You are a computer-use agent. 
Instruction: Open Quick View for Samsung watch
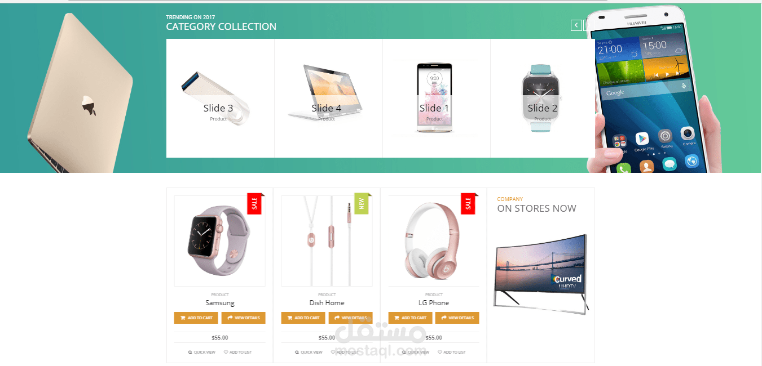pos(202,352)
